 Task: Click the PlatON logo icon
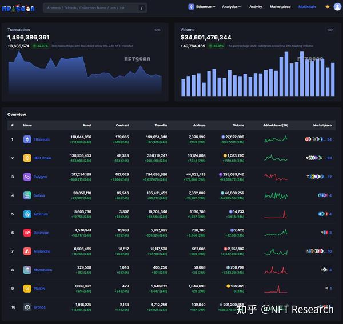(x=27, y=289)
